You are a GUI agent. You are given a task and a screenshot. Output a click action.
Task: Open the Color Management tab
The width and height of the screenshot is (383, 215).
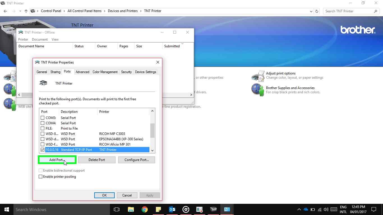105,72
